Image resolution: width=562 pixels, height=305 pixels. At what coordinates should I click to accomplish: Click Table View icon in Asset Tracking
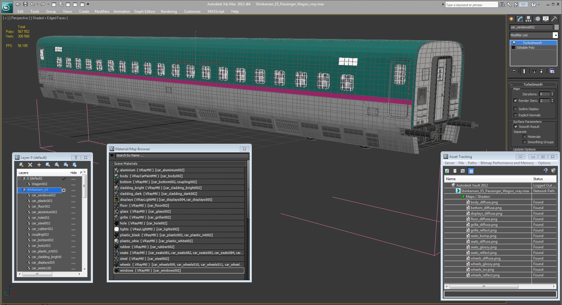[471, 171]
